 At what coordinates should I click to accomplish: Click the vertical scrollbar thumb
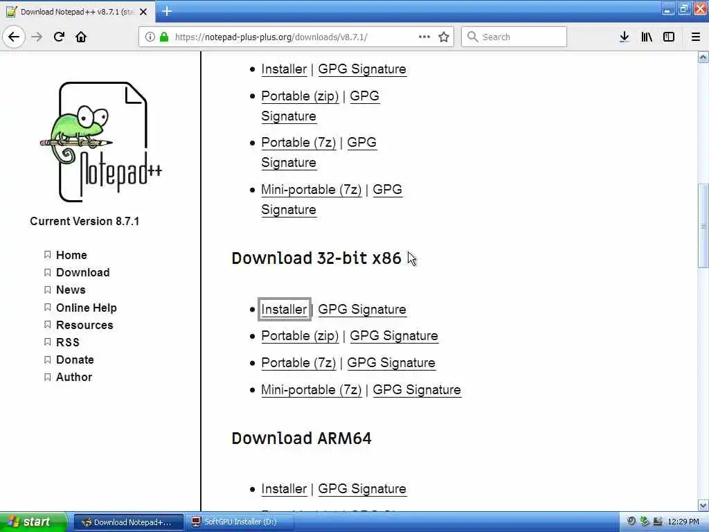tap(703, 226)
